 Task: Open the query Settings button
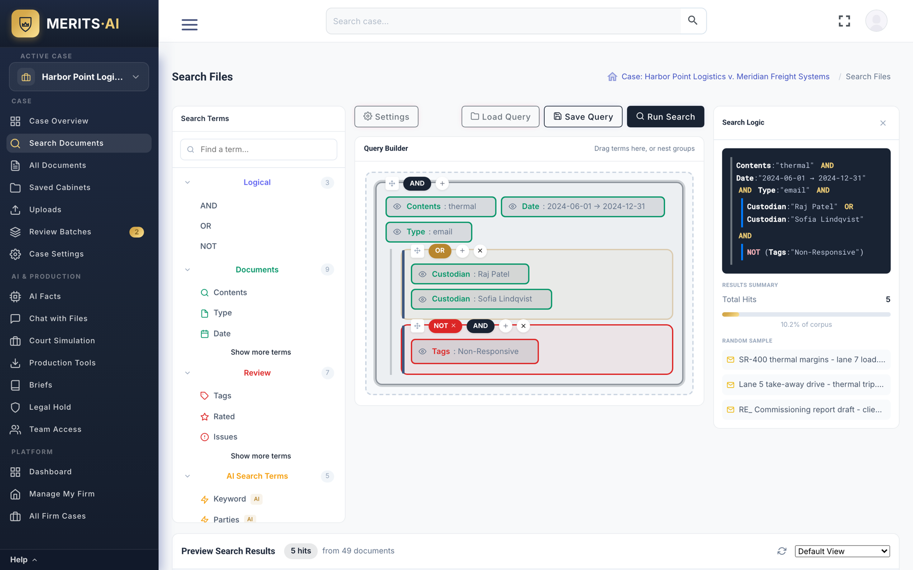[x=387, y=117]
